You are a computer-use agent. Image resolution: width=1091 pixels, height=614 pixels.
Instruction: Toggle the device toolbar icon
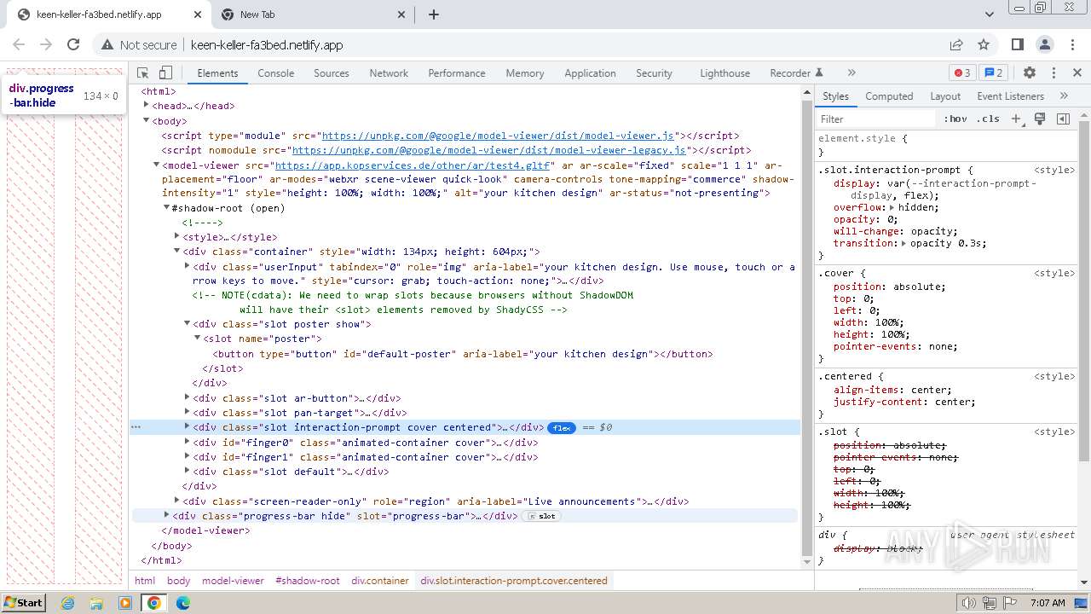point(165,73)
